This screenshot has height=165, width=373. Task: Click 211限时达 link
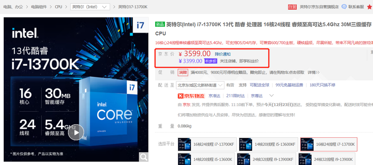click(235, 96)
